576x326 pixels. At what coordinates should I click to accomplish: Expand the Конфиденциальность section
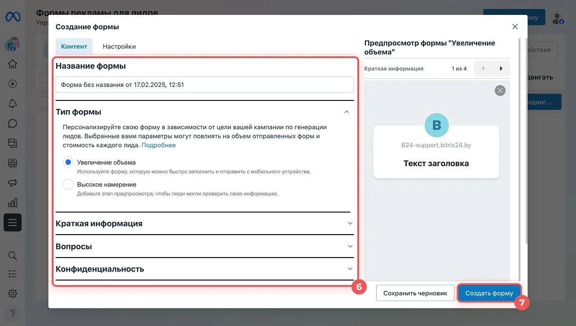point(350,269)
